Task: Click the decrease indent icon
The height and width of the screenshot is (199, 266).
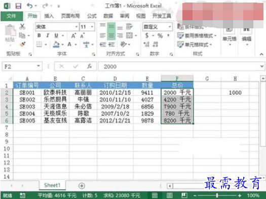Action: 103,45
